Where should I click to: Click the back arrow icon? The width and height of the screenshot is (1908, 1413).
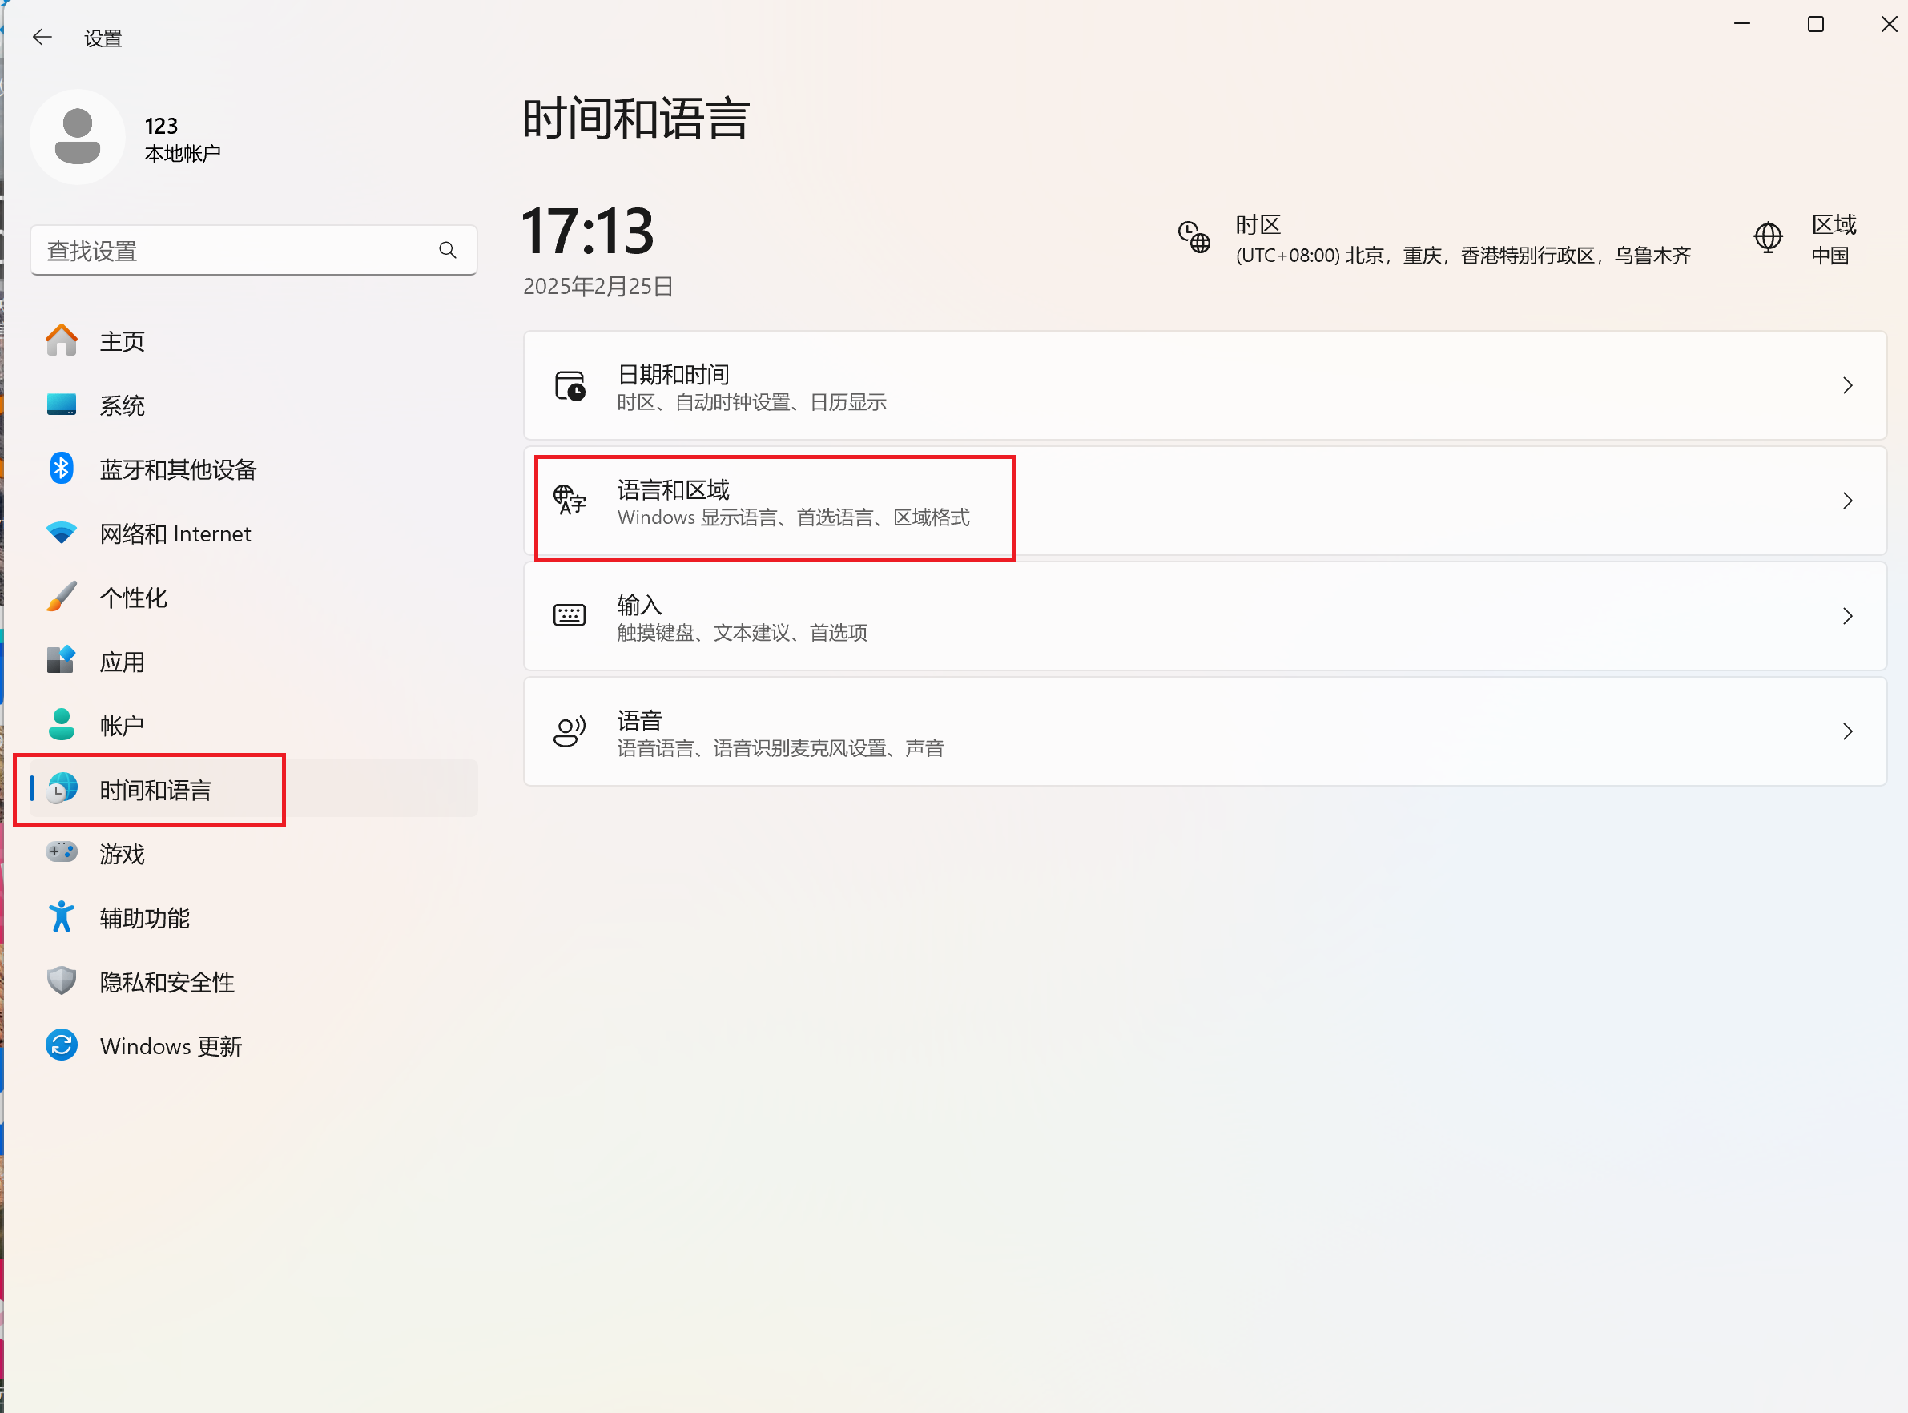[42, 37]
